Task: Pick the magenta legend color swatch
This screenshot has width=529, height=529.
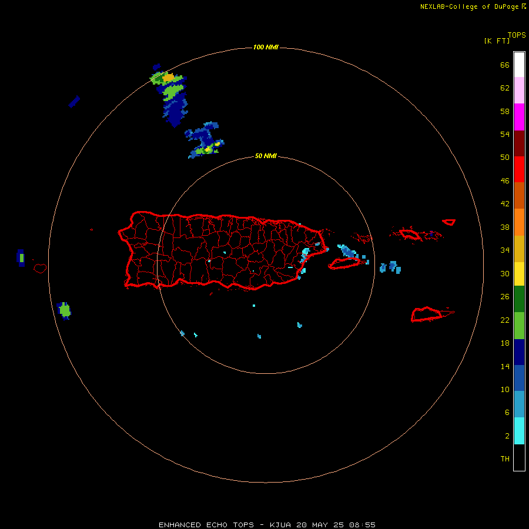Action: [519, 117]
